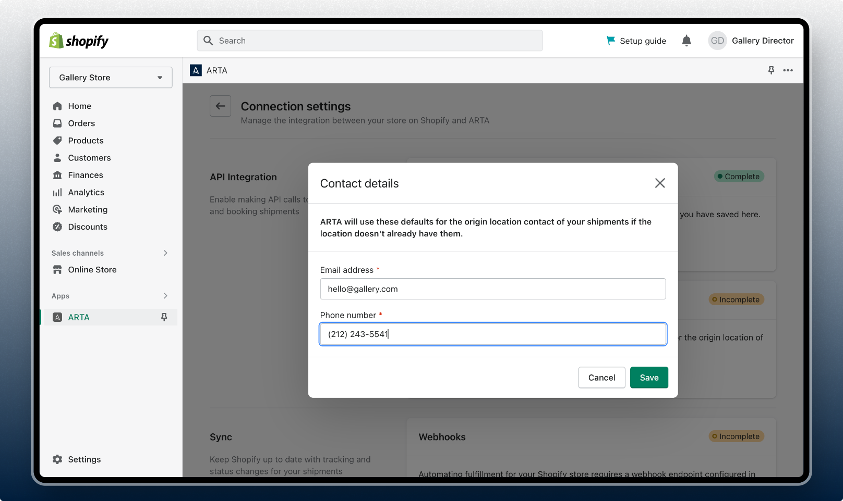Image resolution: width=843 pixels, height=501 pixels.
Task: Open the notifications bell
Action: pos(686,41)
